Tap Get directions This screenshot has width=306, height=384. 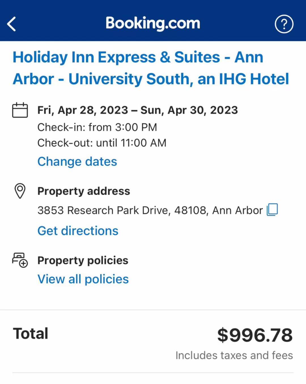(78, 231)
